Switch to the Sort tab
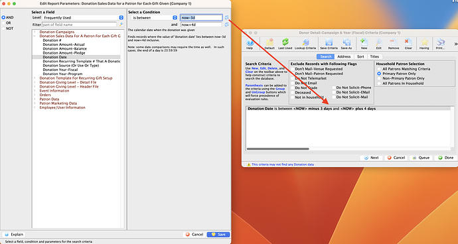 (360, 56)
